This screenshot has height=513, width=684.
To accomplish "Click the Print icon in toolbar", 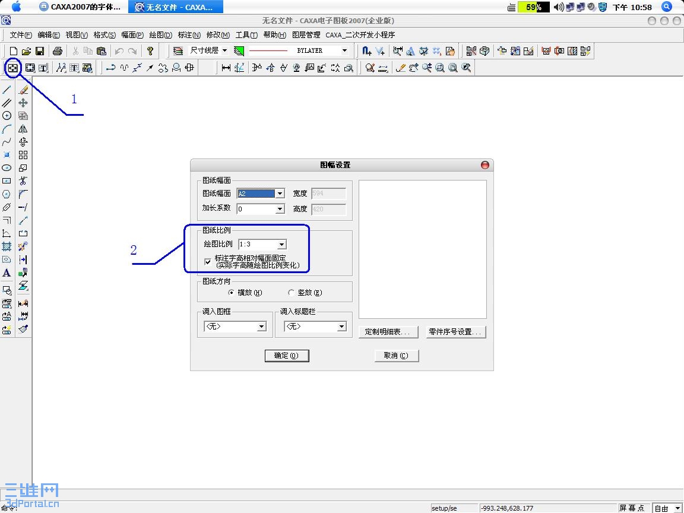I will click(x=57, y=51).
